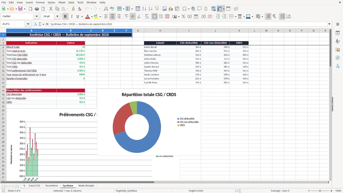Toggle Bold formatting
Viewport: 343px width, 193px height.
tap(65, 17)
